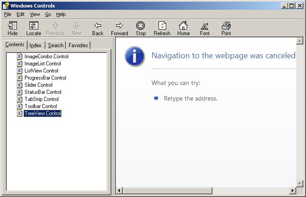306x197 pixels.
Task: Go to Home with the house icon
Action: coord(183,25)
